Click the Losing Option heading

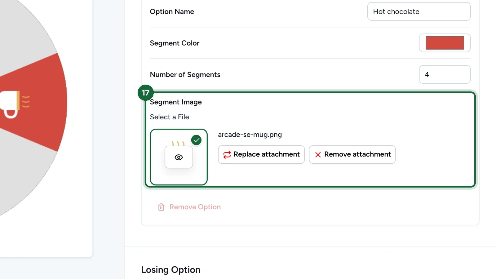[x=171, y=270]
